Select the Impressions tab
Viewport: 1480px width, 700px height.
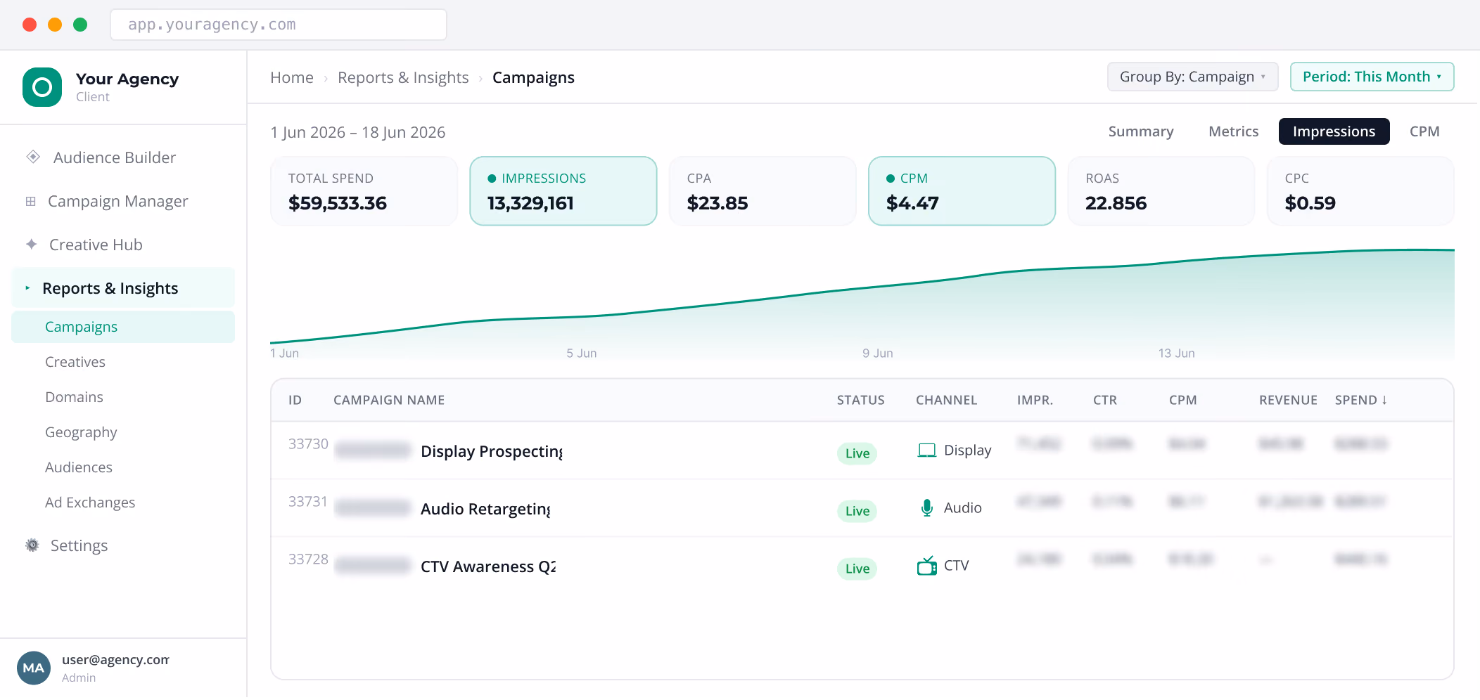[x=1334, y=131]
